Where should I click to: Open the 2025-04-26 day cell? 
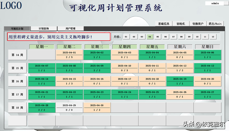click(180, 94)
